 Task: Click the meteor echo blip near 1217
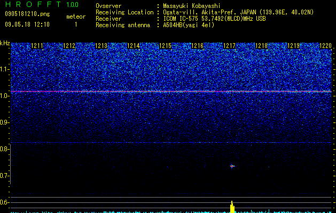[x=232, y=166]
